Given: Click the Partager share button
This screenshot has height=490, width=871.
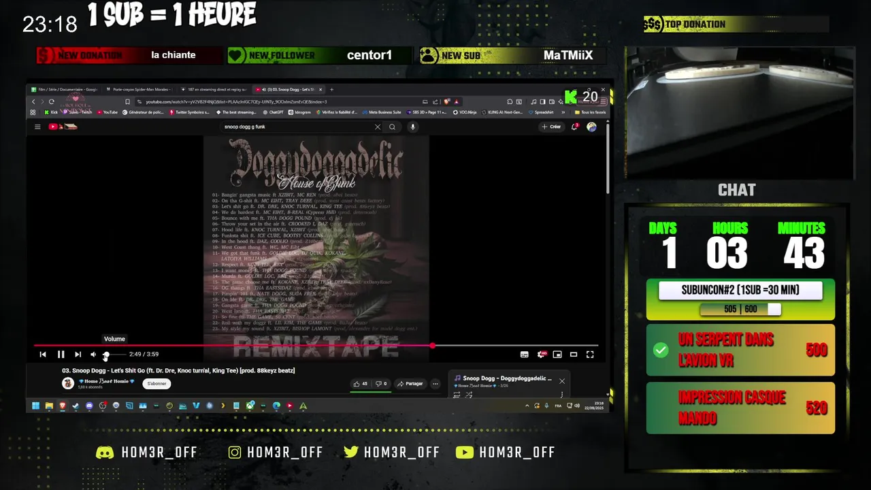Looking at the screenshot, I should point(410,384).
